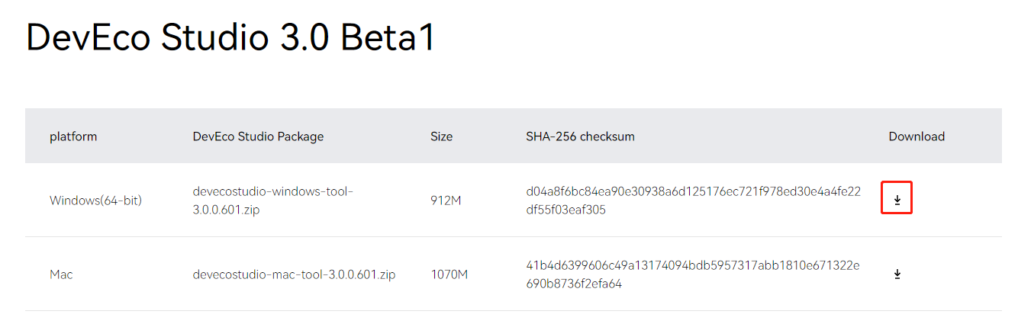Download the Mac DevEco Studio package

point(897,274)
